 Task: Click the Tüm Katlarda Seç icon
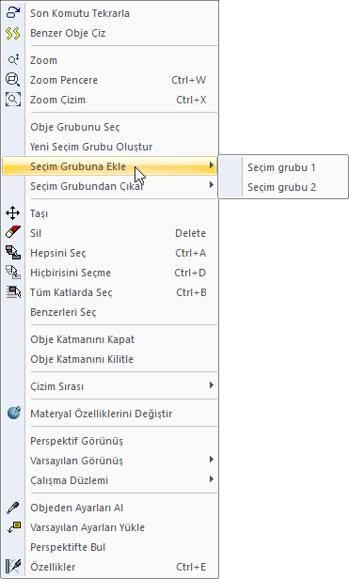tap(13, 292)
